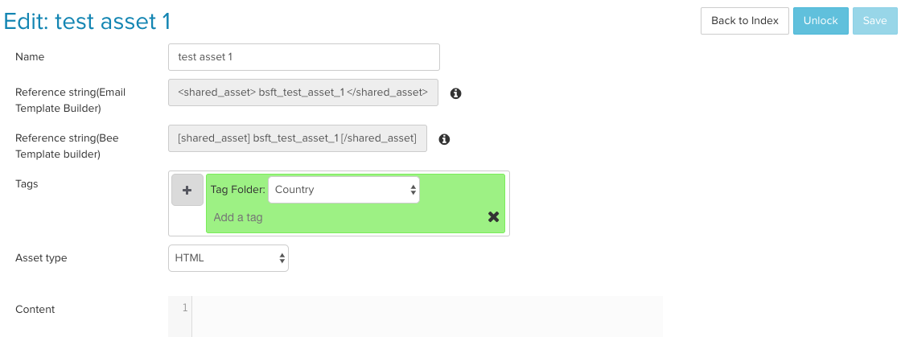The width and height of the screenshot is (901, 337).
Task: Click info icon beside Email Template Builder reference
Action: click(455, 93)
